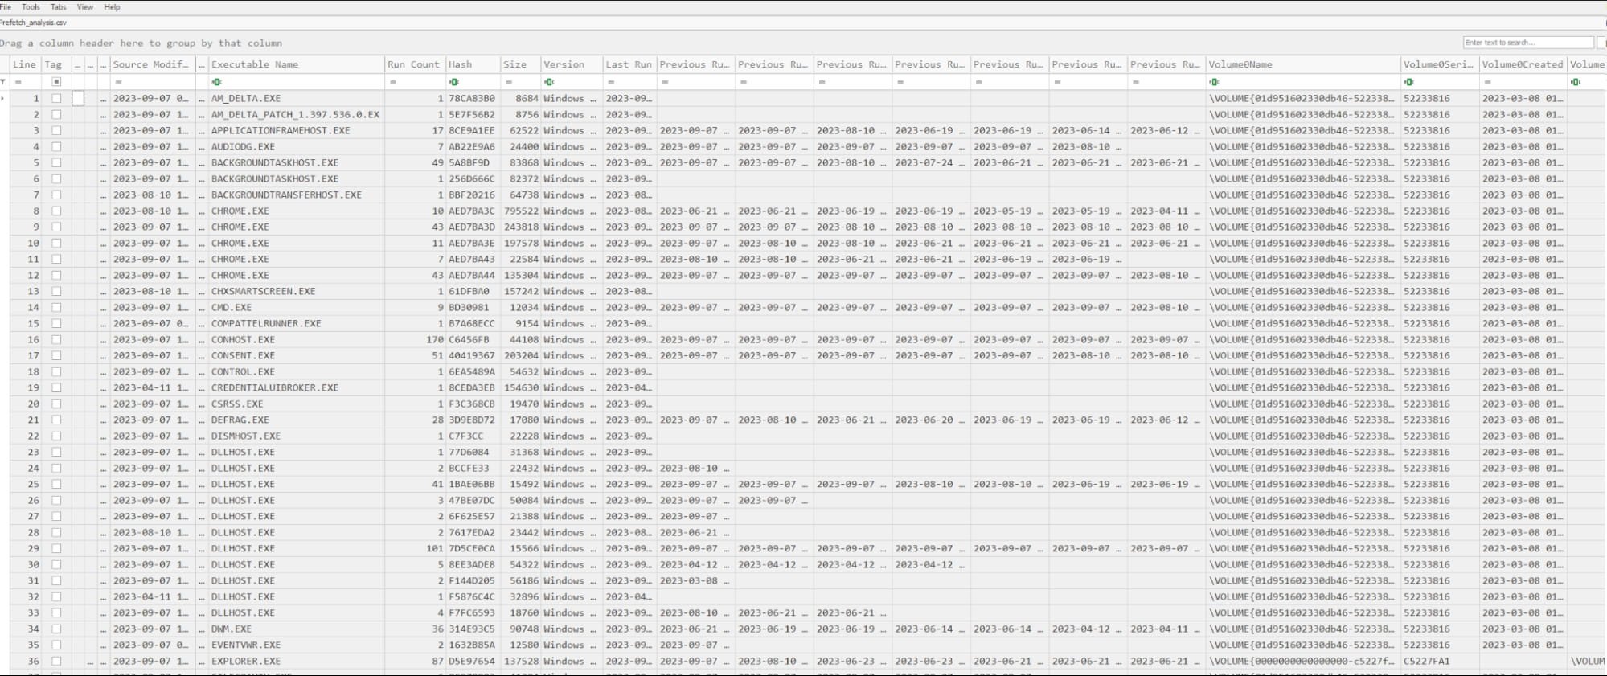Click the Contains filter icon under Hash

pos(453,82)
